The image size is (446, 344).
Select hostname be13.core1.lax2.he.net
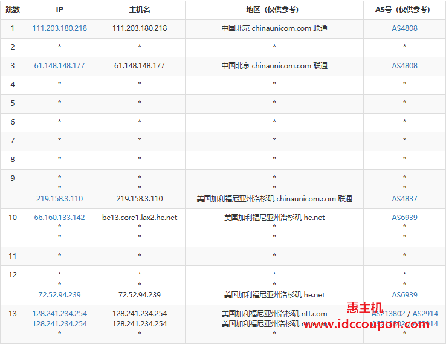(140, 218)
